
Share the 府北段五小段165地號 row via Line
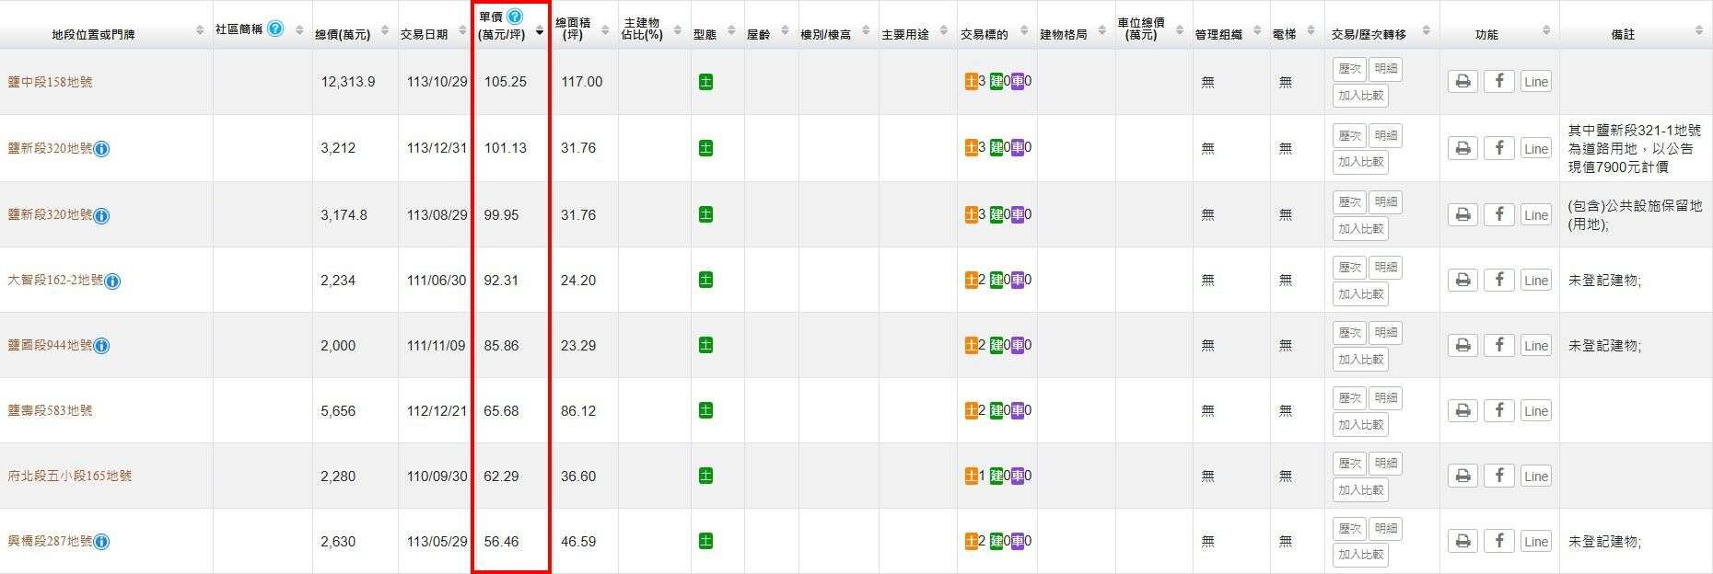(1535, 476)
